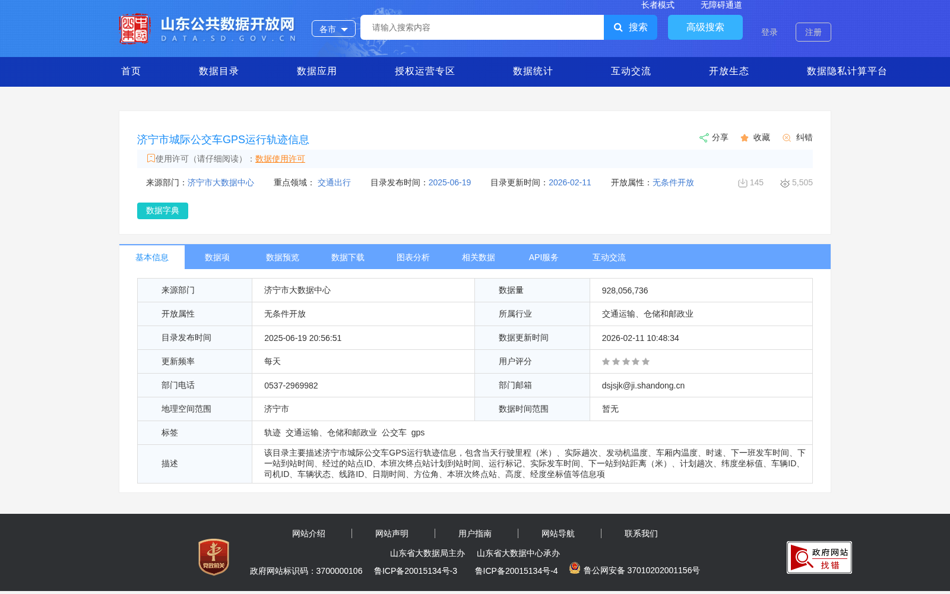Open the 各市 city dropdown
Screen dimensions: 950x594
(334, 29)
